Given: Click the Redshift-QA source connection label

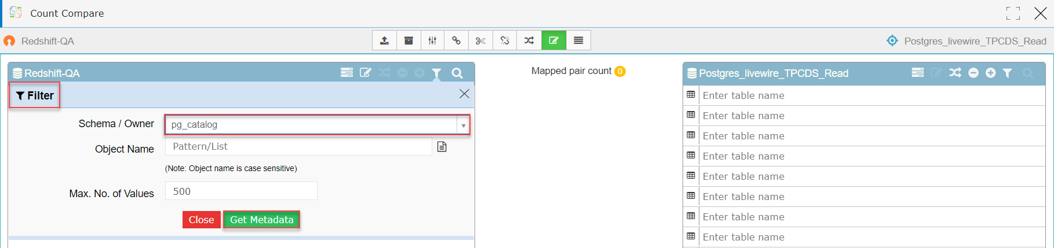Looking at the screenshot, I should [48, 41].
